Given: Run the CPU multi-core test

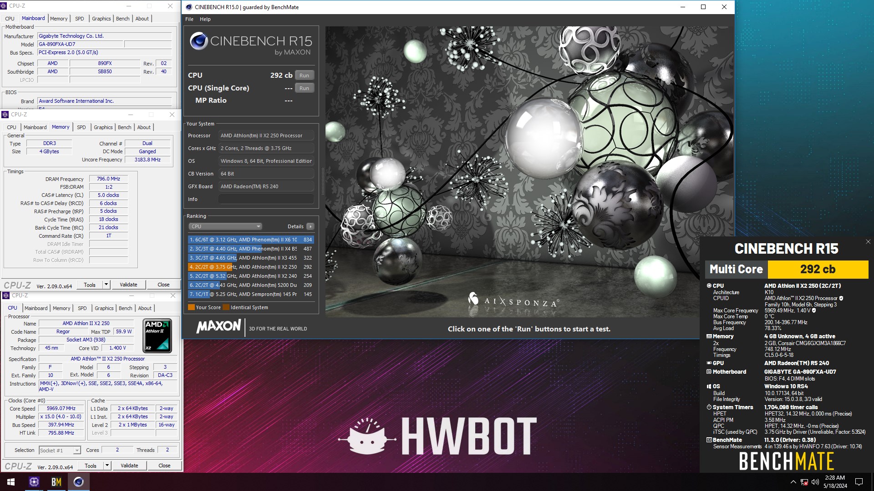Looking at the screenshot, I should (x=305, y=75).
